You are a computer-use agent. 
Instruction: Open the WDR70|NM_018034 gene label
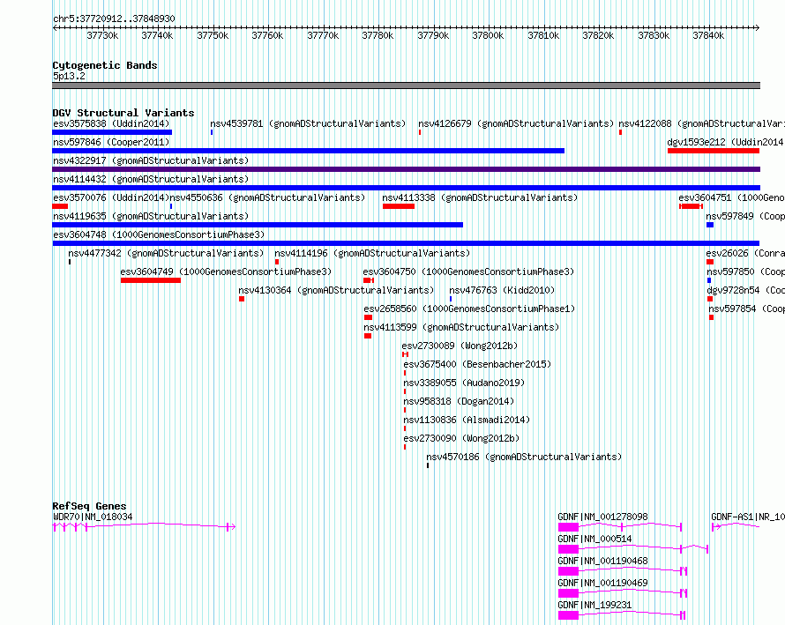tap(93, 517)
